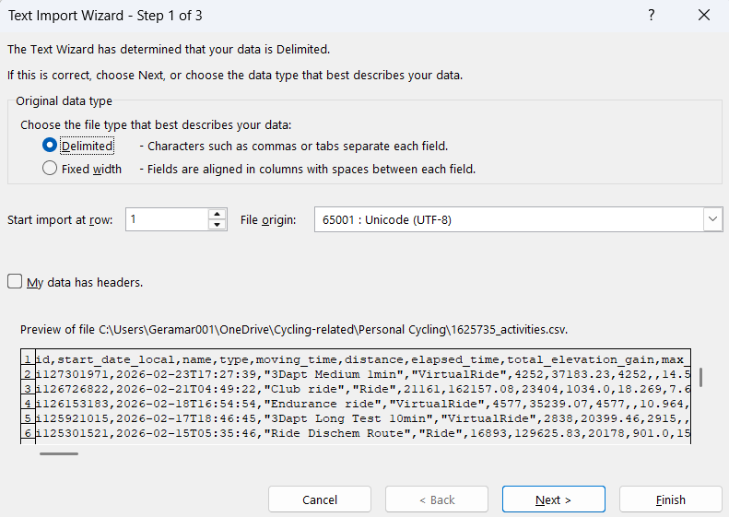
Task: Click the File origin dropdown arrow
Action: click(712, 219)
